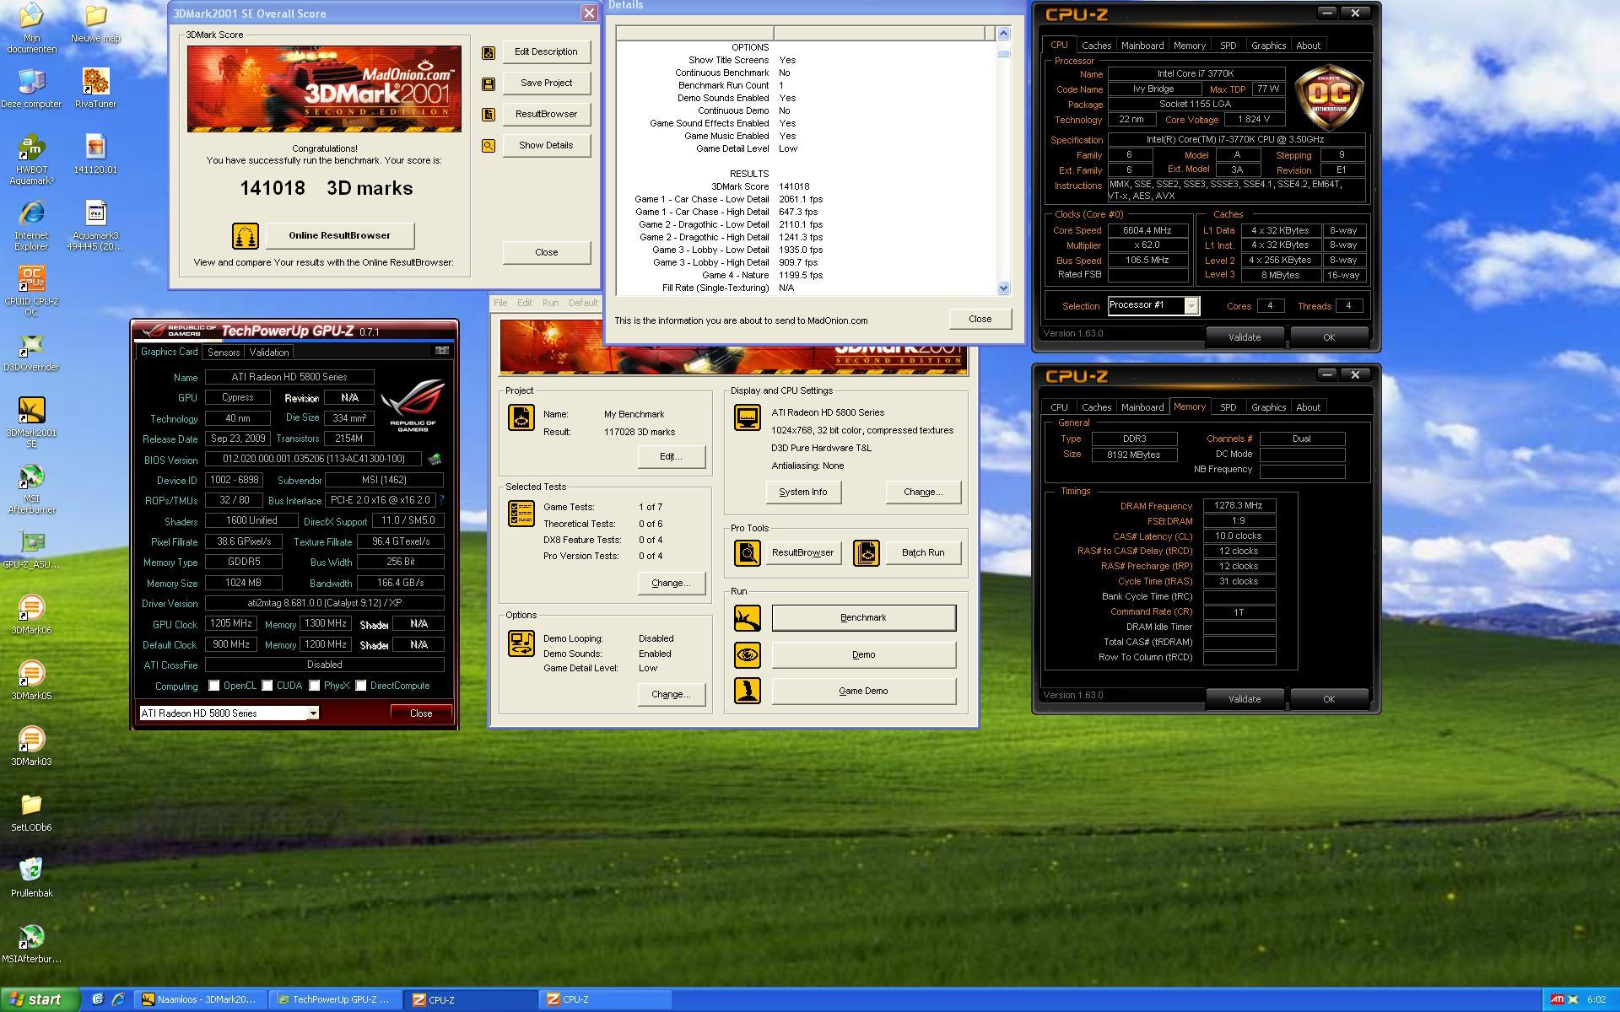Viewport: 1620px width, 1012px height.
Task: Open File menu in 3DMark2001
Action: tap(500, 303)
